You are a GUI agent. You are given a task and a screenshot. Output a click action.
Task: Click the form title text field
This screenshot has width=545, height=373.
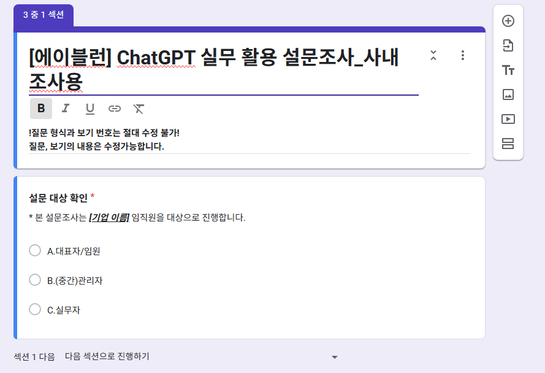tap(224, 70)
